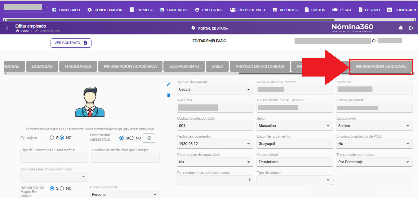Open Fecha de nacimiento date dropdown
Viewport: 418px width, 198px height.
click(215, 144)
